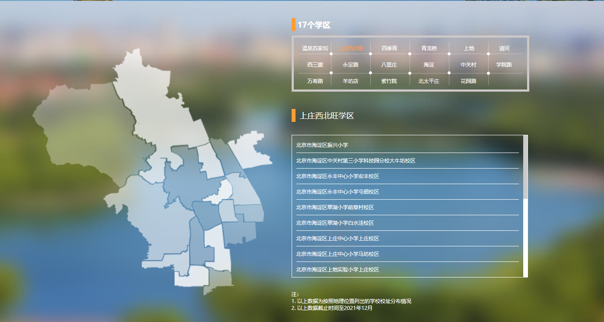604x322 pixels.
Task: Click the 17个学区 heading
Action: coord(314,25)
